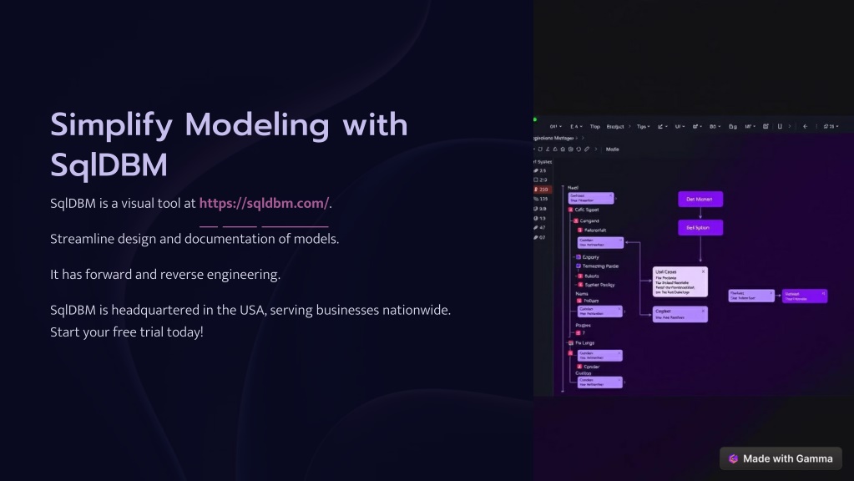The width and height of the screenshot is (854, 481).
Task: Click the sentence 'Start your free trial today!'
Action: (x=126, y=332)
